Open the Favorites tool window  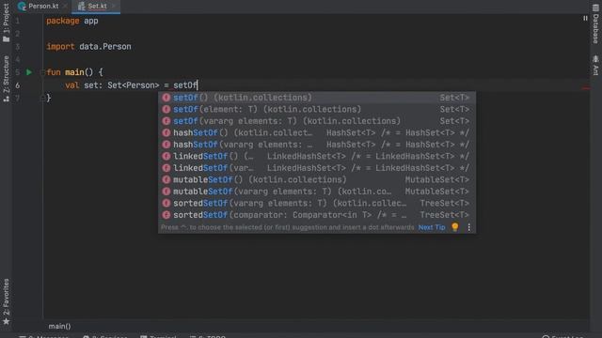click(x=7, y=301)
